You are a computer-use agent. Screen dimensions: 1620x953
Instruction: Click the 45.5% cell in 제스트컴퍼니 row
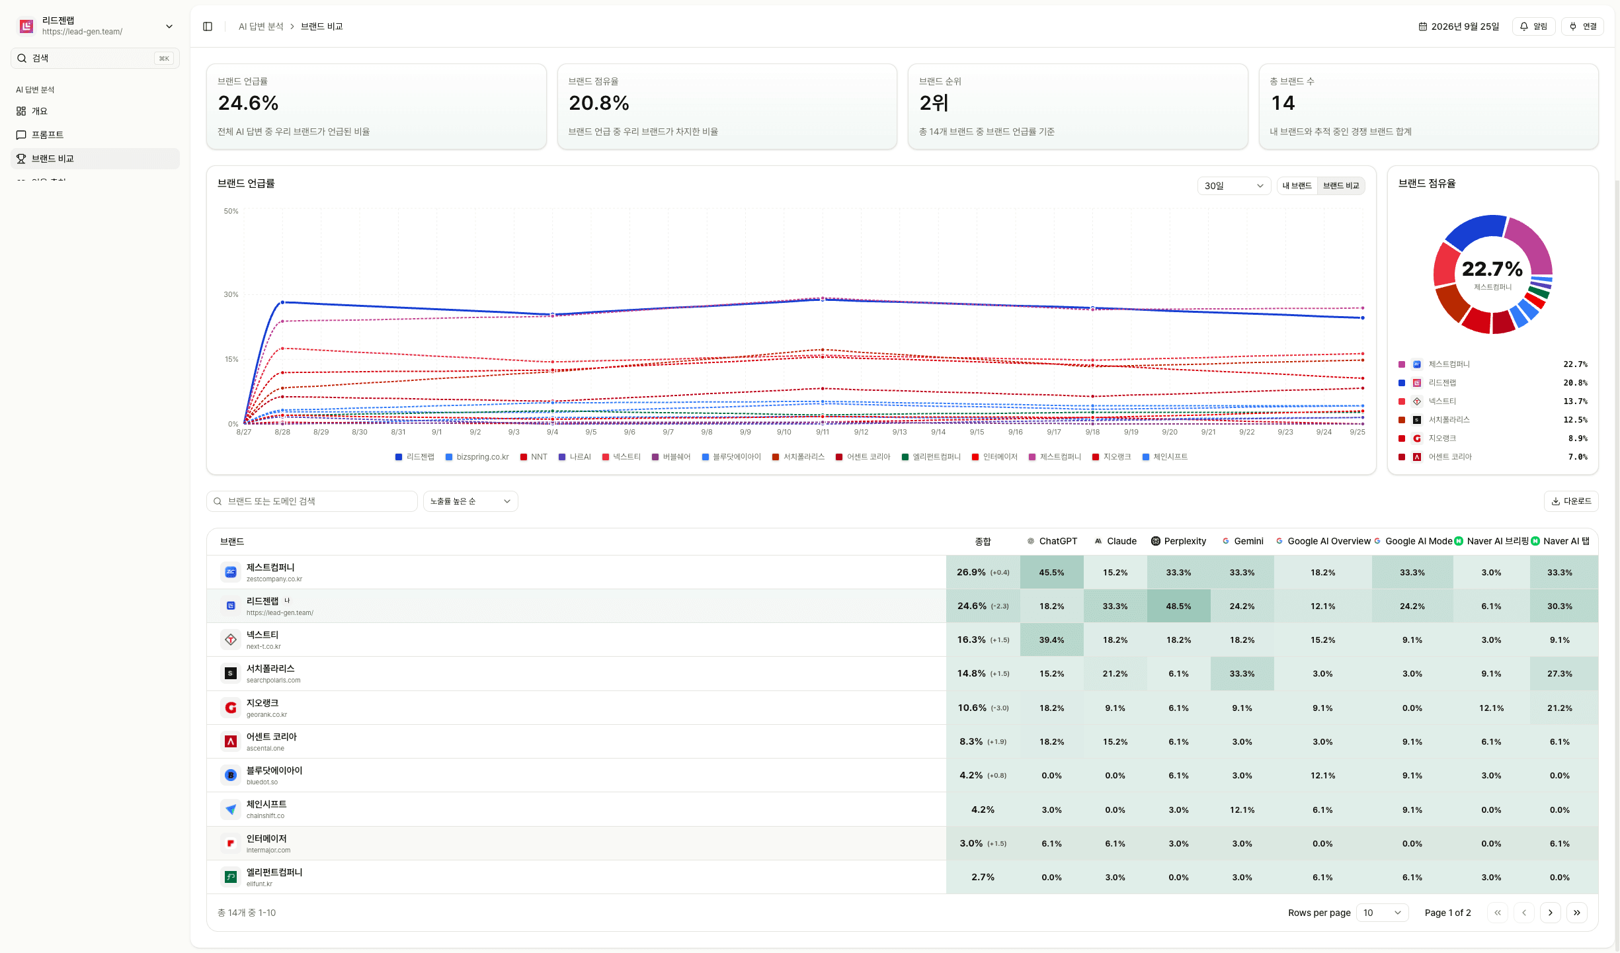(x=1051, y=572)
